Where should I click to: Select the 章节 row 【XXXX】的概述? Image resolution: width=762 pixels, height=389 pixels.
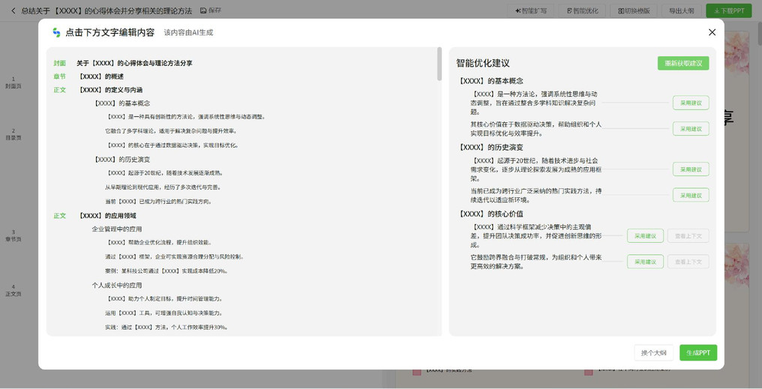coord(101,76)
